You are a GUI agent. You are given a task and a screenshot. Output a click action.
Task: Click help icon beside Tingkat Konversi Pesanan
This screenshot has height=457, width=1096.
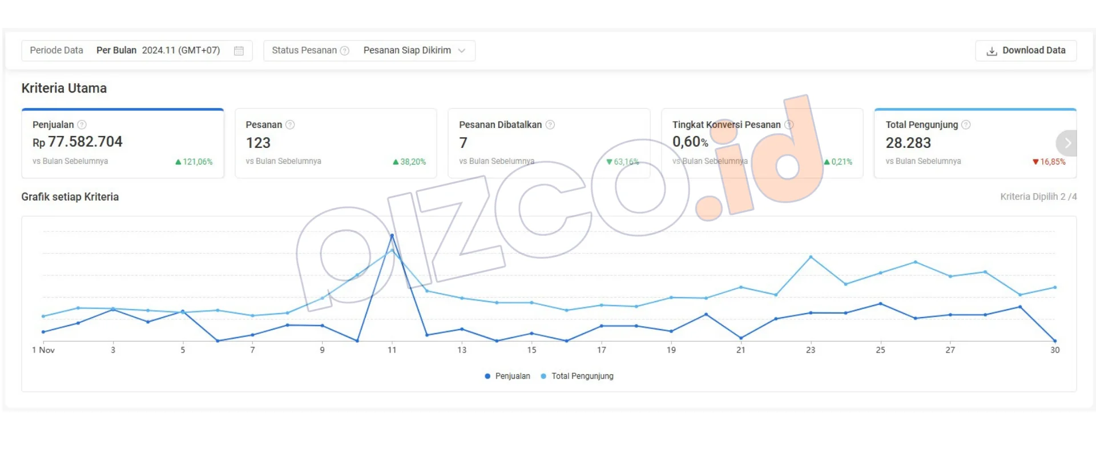(789, 125)
